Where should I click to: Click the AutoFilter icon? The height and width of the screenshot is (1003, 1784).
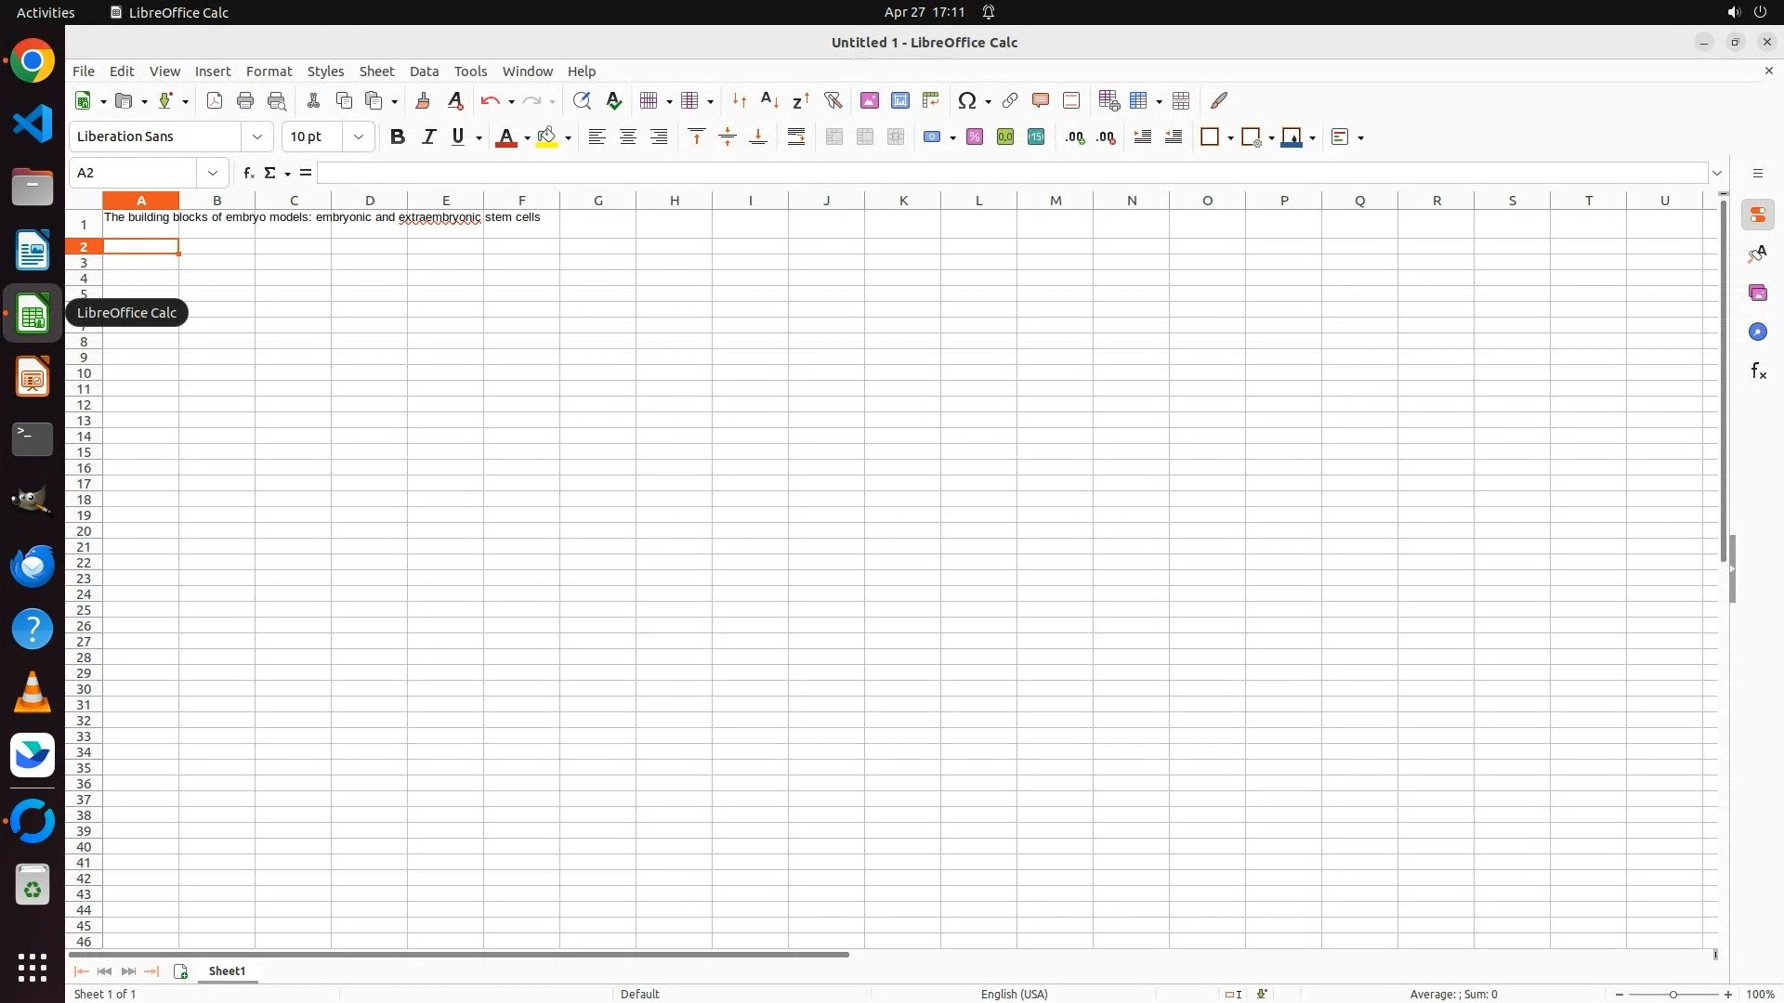coord(833,100)
